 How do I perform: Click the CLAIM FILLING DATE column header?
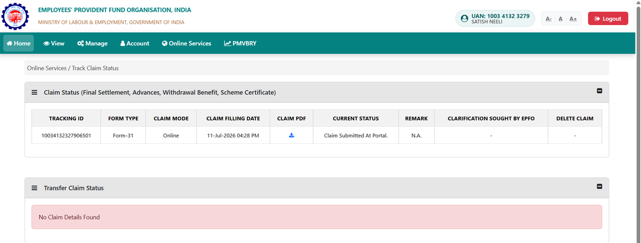(233, 118)
